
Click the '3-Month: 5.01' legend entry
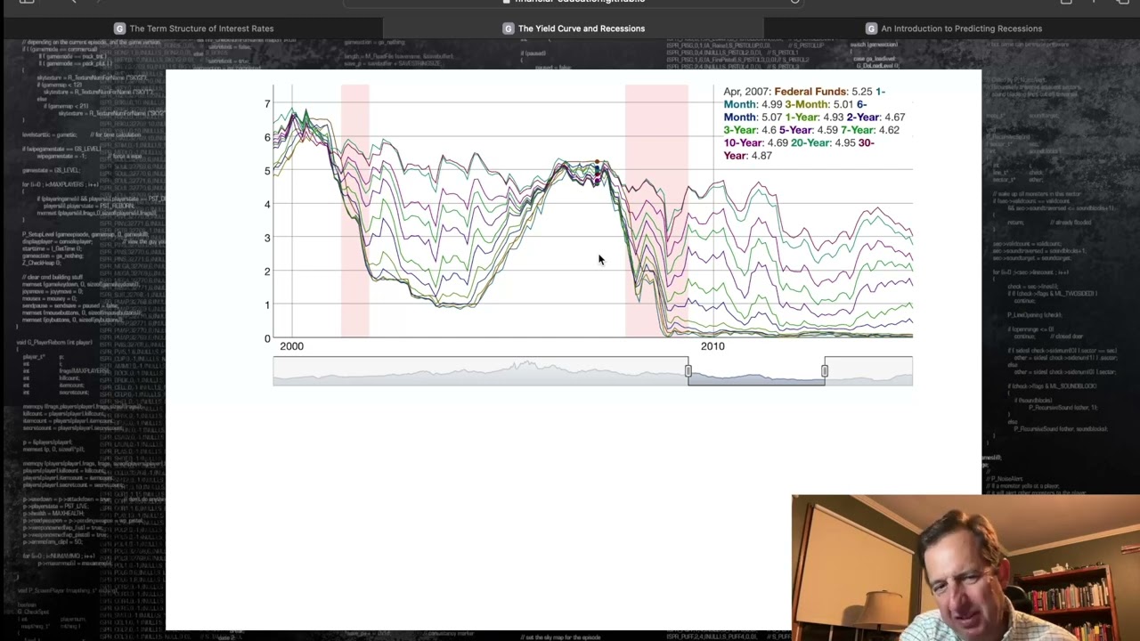pos(819,104)
